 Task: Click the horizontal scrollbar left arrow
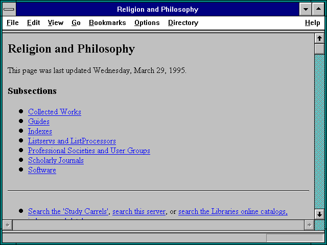tap(8, 225)
